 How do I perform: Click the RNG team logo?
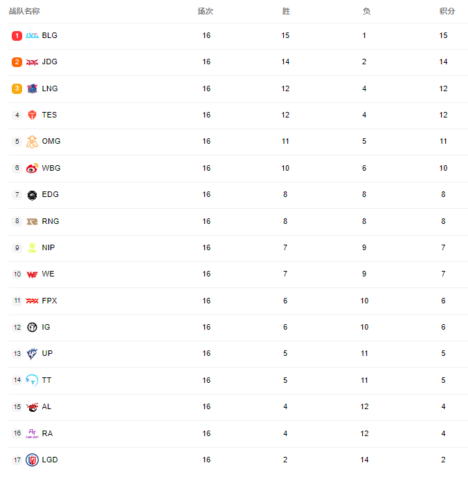coord(32,221)
